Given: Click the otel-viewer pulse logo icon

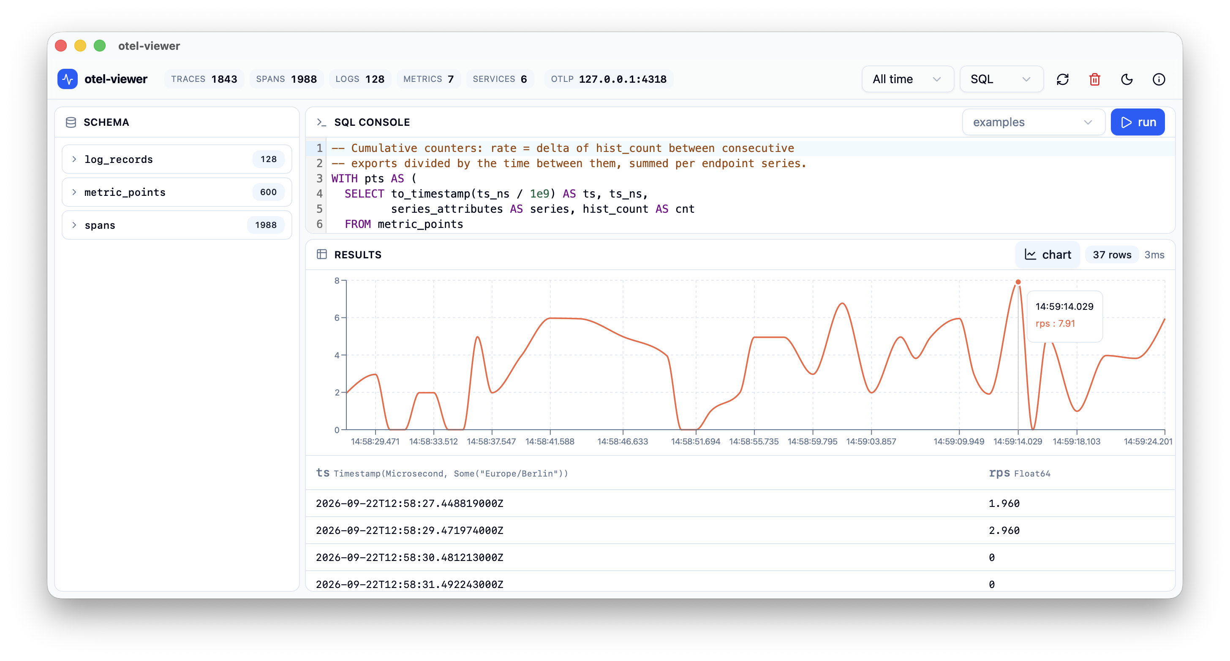Looking at the screenshot, I should [x=67, y=79].
